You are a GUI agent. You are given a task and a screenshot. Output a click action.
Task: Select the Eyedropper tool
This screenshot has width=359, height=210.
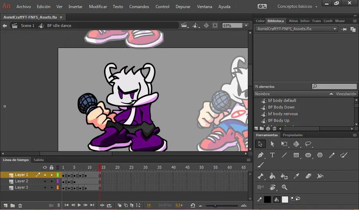point(296,176)
